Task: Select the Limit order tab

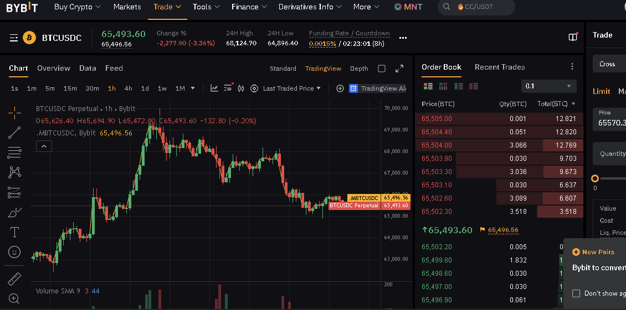Action: pos(601,91)
